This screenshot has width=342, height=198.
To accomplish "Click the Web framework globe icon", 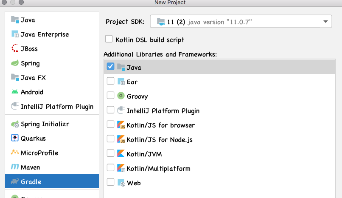I will (x=121, y=183).
